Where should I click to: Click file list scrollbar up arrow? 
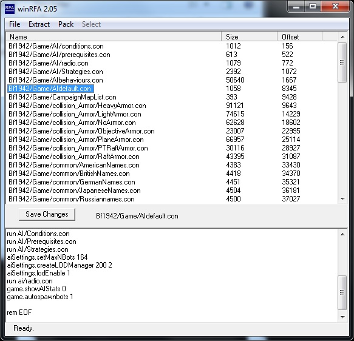point(342,37)
